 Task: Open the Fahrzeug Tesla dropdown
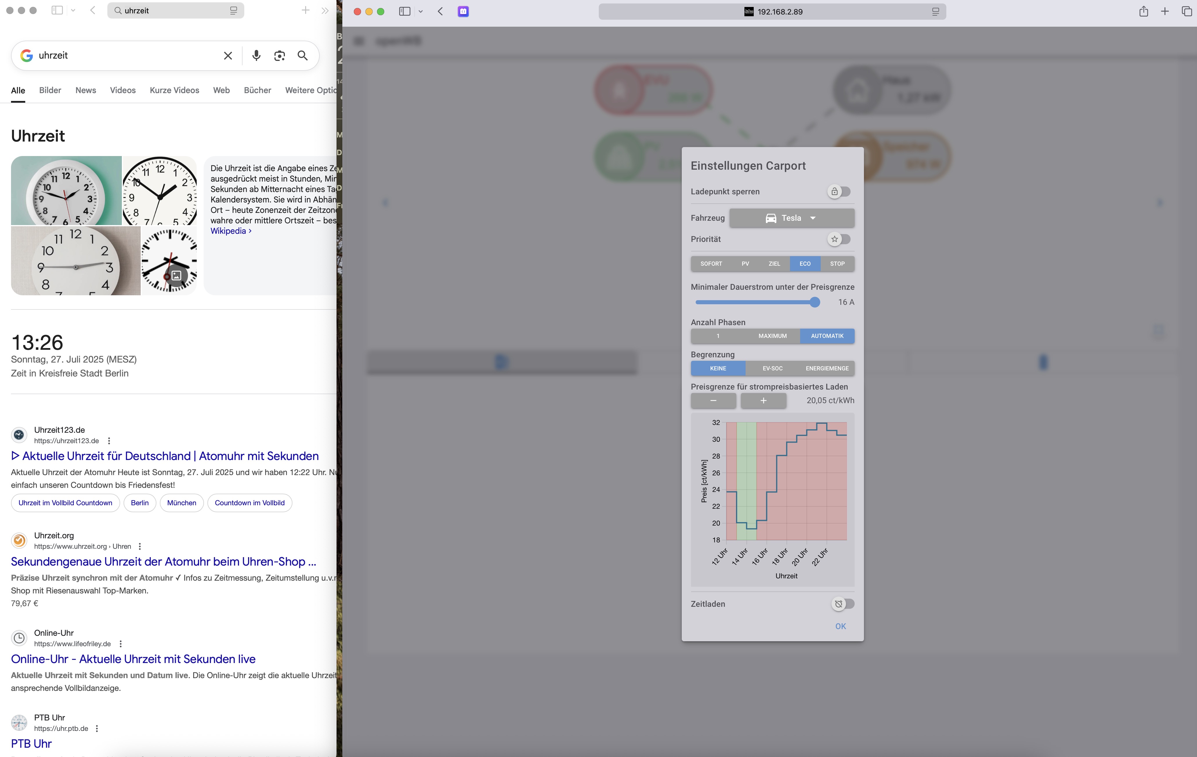(x=791, y=218)
